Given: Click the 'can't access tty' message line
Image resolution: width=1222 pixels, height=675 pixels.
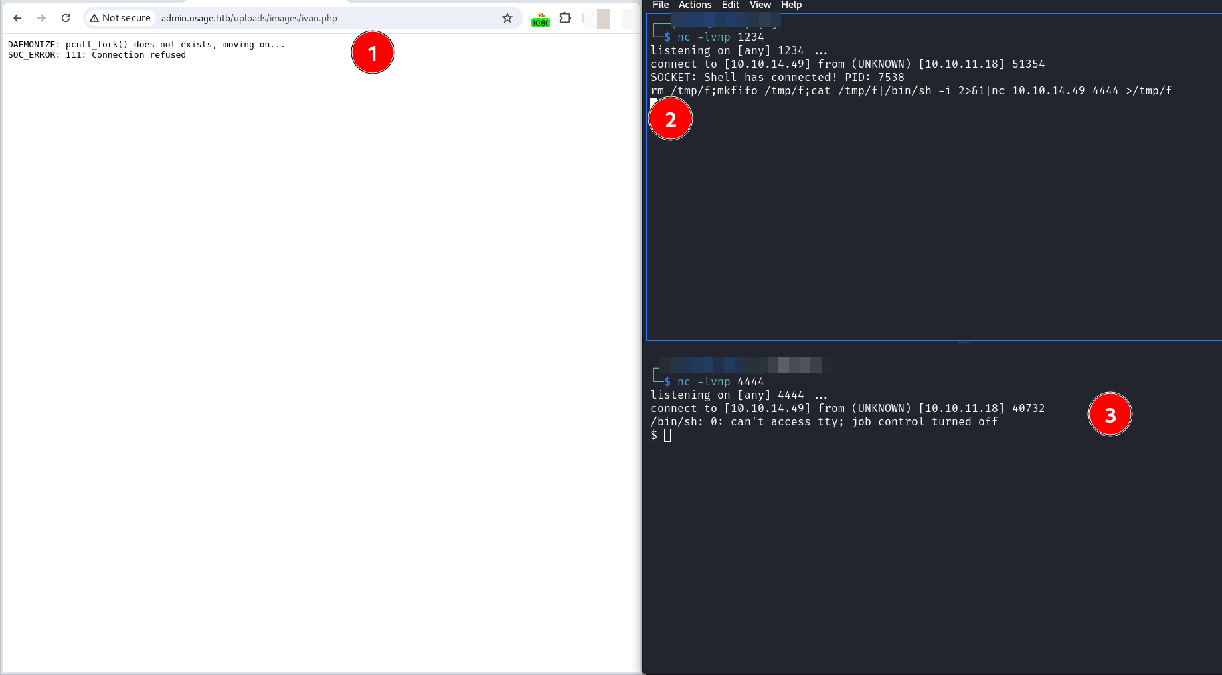Looking at the screenshot, I should [x=824, y=422].
